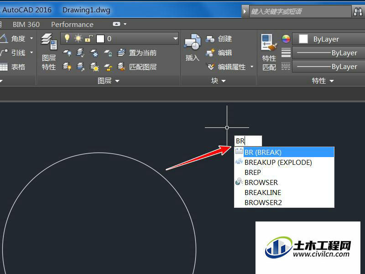Screen dimensions: 365x274
Task: Expand the 特性 (Properties) panel
Action: click(323, 81)
